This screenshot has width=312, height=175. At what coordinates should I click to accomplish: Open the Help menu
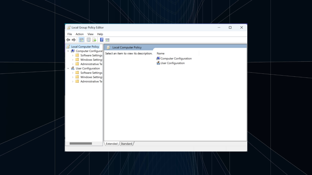100,34
